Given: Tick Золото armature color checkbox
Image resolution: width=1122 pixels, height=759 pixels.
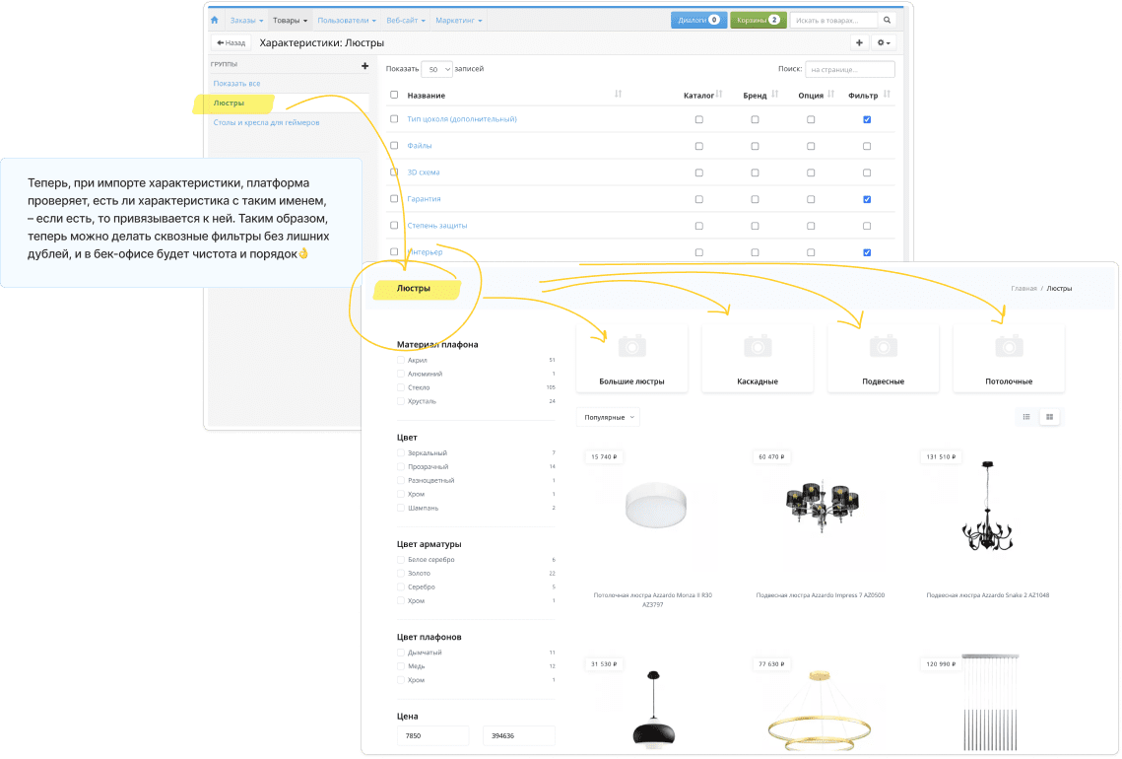Looking at the screenshot, I should (x=401, y=574).
